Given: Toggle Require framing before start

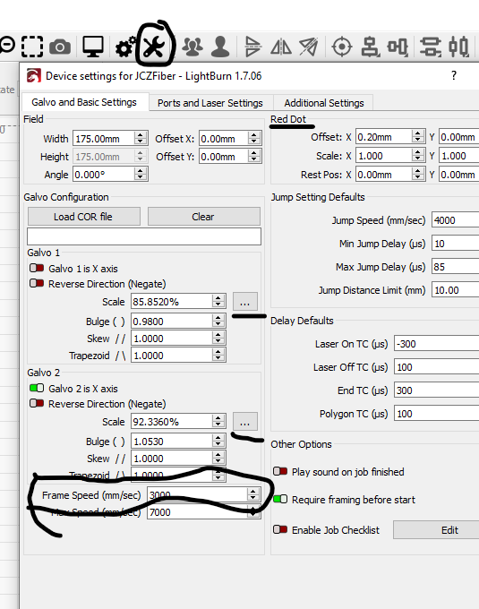Looking at the screenshot, I should pyautogui.click(x=280, y=499).
